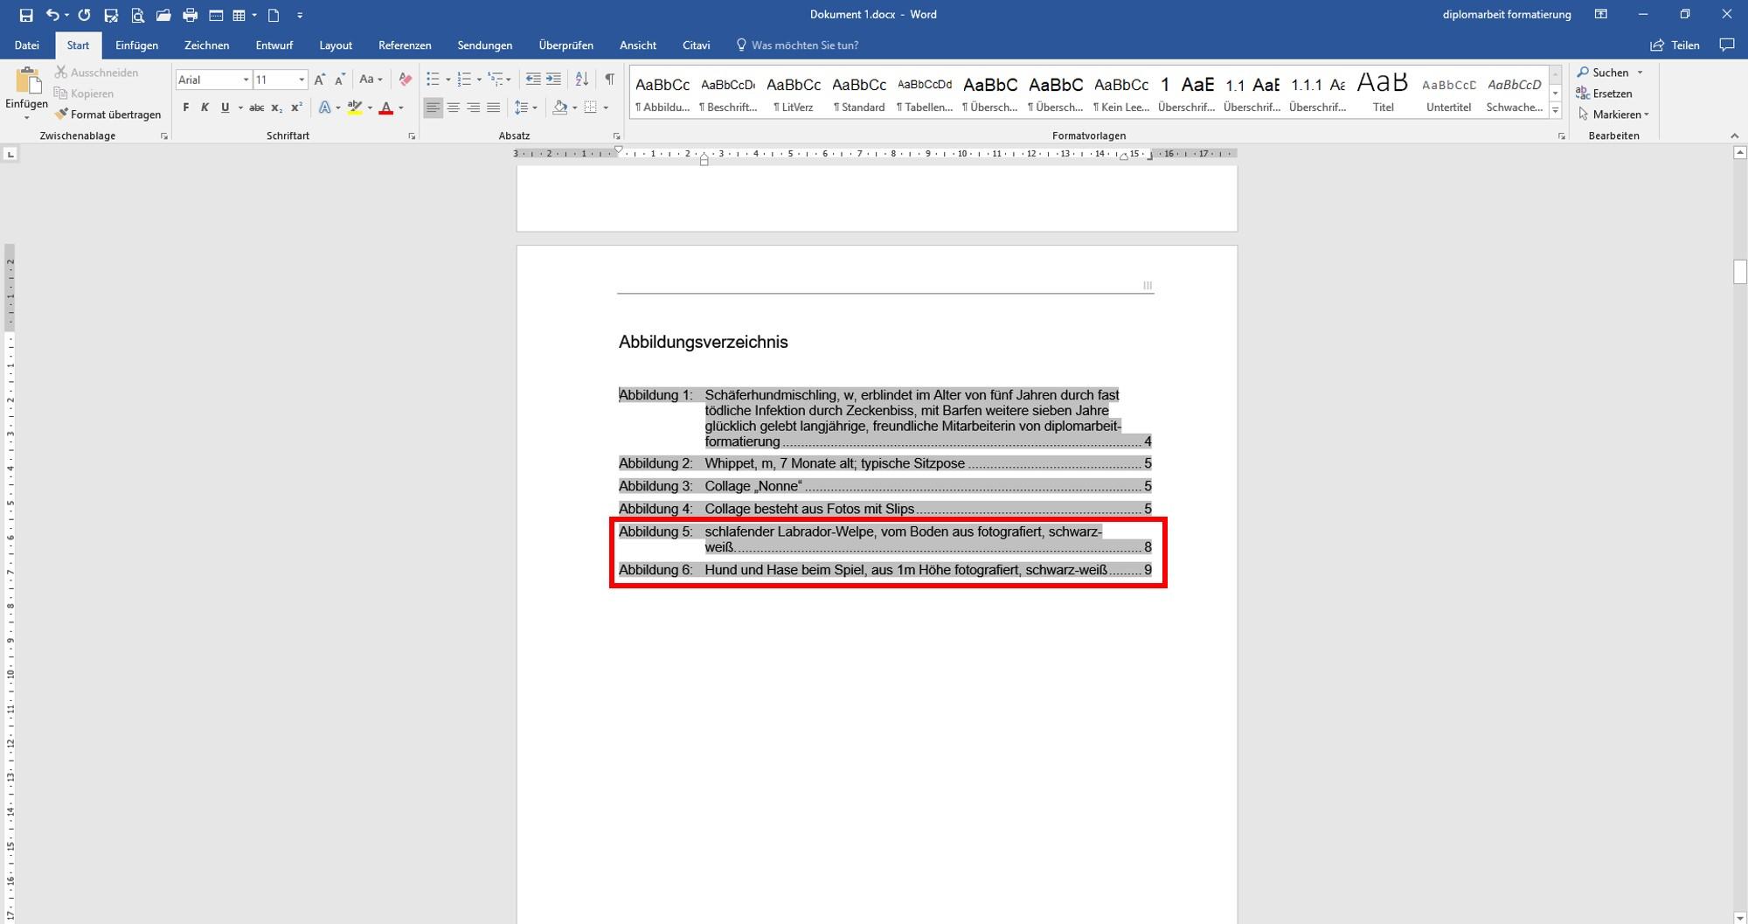1748x924 pixels.
Task: Sort the selected text alphabetically
Action: click(x=581, y=80)
